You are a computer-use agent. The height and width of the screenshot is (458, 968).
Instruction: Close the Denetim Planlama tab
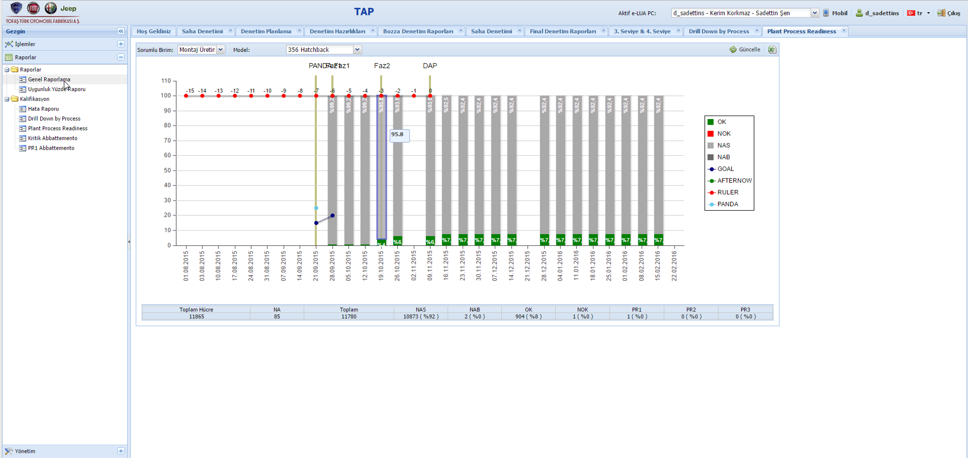(x=299, y=31)
